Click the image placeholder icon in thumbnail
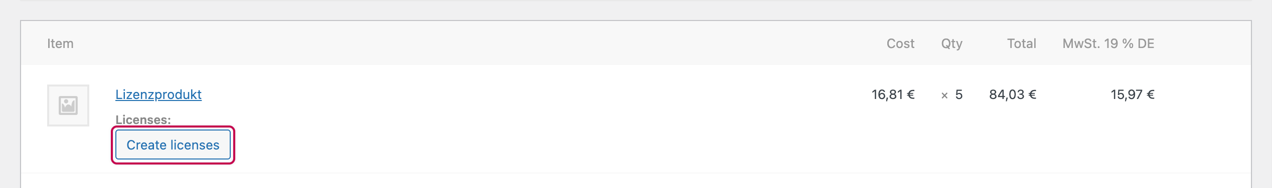The image size is (1272, 188). (x=68, y=105)
